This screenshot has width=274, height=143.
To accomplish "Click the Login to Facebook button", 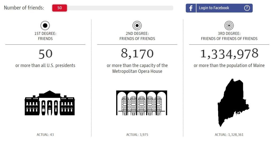I will 219,8.
